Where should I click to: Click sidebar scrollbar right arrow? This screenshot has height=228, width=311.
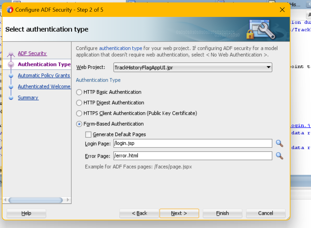(x=68, y=200)
